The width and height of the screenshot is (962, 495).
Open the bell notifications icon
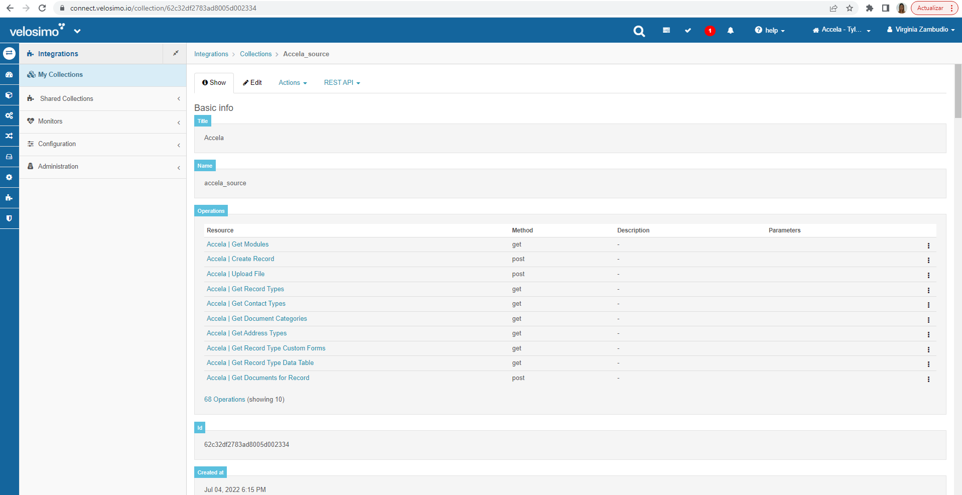click(x=731, y=31)
